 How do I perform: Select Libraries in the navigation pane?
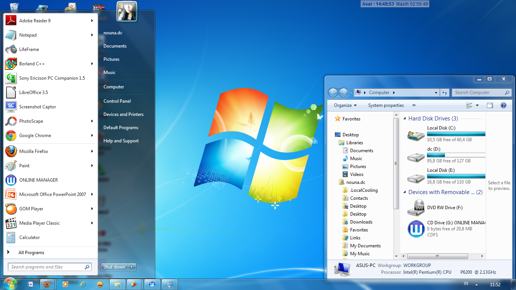click(x=355, y=143)
